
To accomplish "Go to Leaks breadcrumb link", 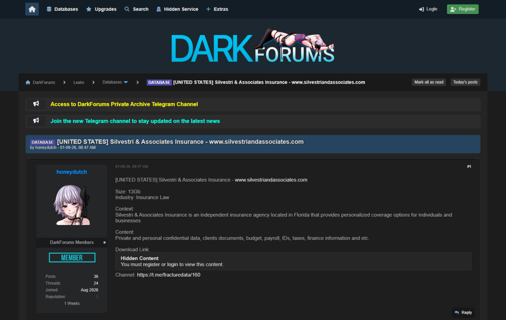I will (x=79, y=82).
